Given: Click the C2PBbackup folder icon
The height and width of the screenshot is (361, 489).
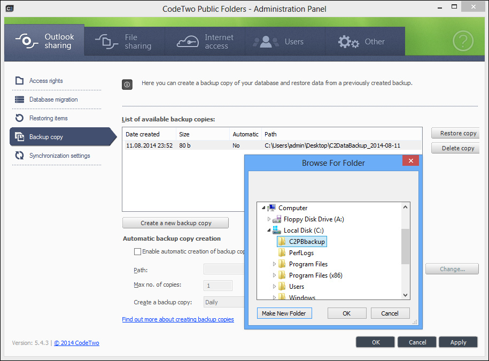Looking at the screenshot, I should [282, 242].
